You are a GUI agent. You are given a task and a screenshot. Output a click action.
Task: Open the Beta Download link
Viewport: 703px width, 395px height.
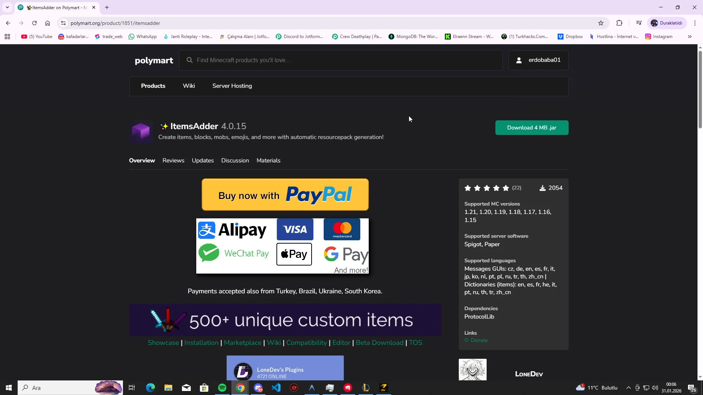pos(380,343)
